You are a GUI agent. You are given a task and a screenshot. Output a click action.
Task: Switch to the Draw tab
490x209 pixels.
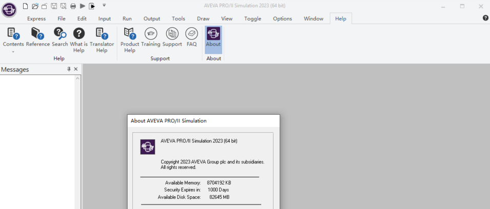(203, 19)
